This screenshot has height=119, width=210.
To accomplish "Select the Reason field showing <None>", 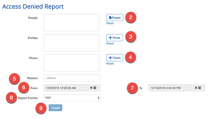I will click(x=72, y=78).
